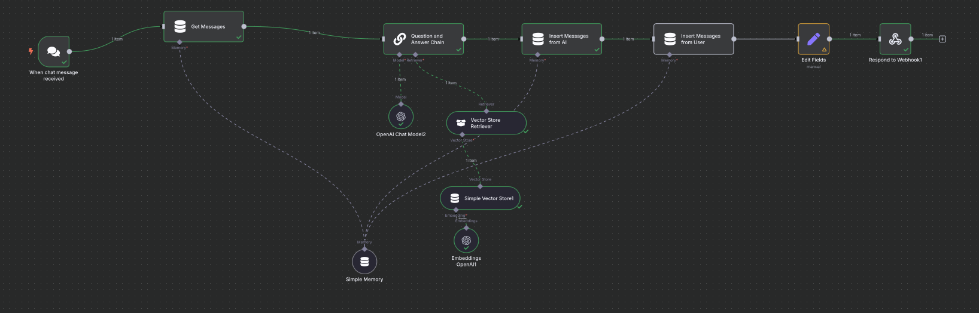Select the When chat message received trigger node

click(54, 51)
